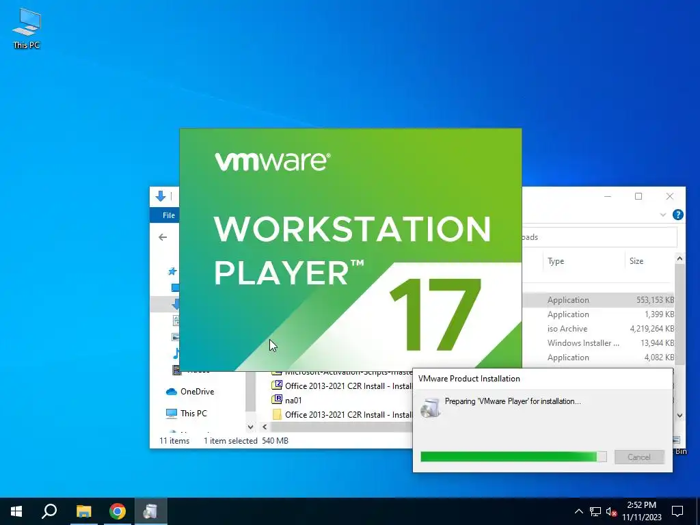Click the '11 items' status bar text

pyautogui.click(x=174, y=441)
